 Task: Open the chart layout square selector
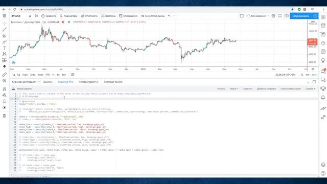pyautogui.click(x=242, y=16)
